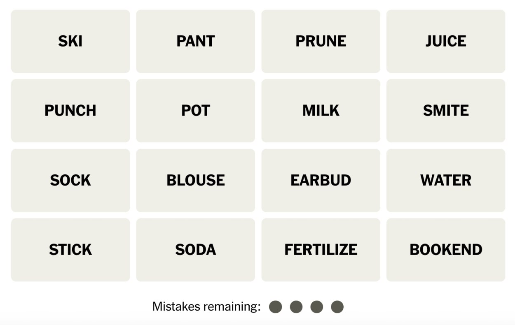Select the FERTILIZE word tile
This screenshot has width=515, height=325.
(321, 250)
